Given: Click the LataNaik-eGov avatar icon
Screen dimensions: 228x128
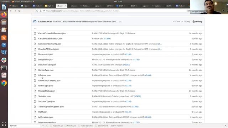Looking at the screenshot, I should click(35, 21).
